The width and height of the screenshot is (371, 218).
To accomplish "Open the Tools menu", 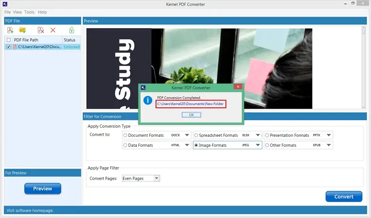I will coord(29,12).
